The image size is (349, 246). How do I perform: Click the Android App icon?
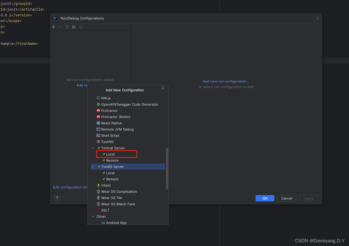(103, 223)
